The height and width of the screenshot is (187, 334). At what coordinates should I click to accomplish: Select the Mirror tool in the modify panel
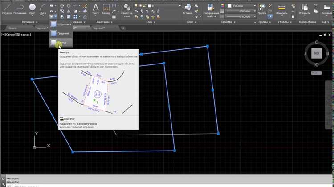pos(69,11)
